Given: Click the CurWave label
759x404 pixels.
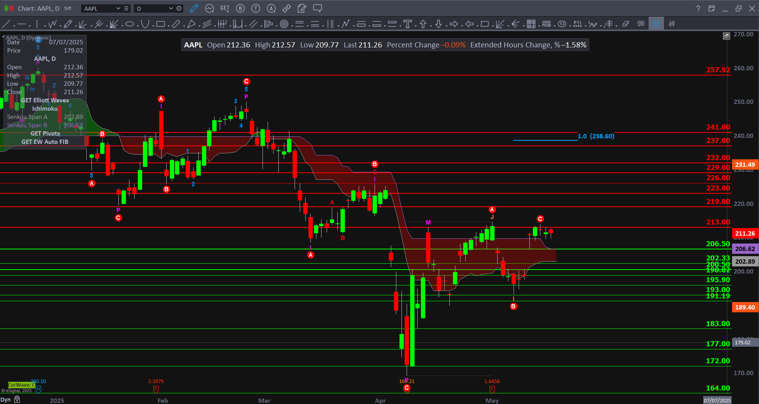Looking at the screenshot, I should coord(21,385).
